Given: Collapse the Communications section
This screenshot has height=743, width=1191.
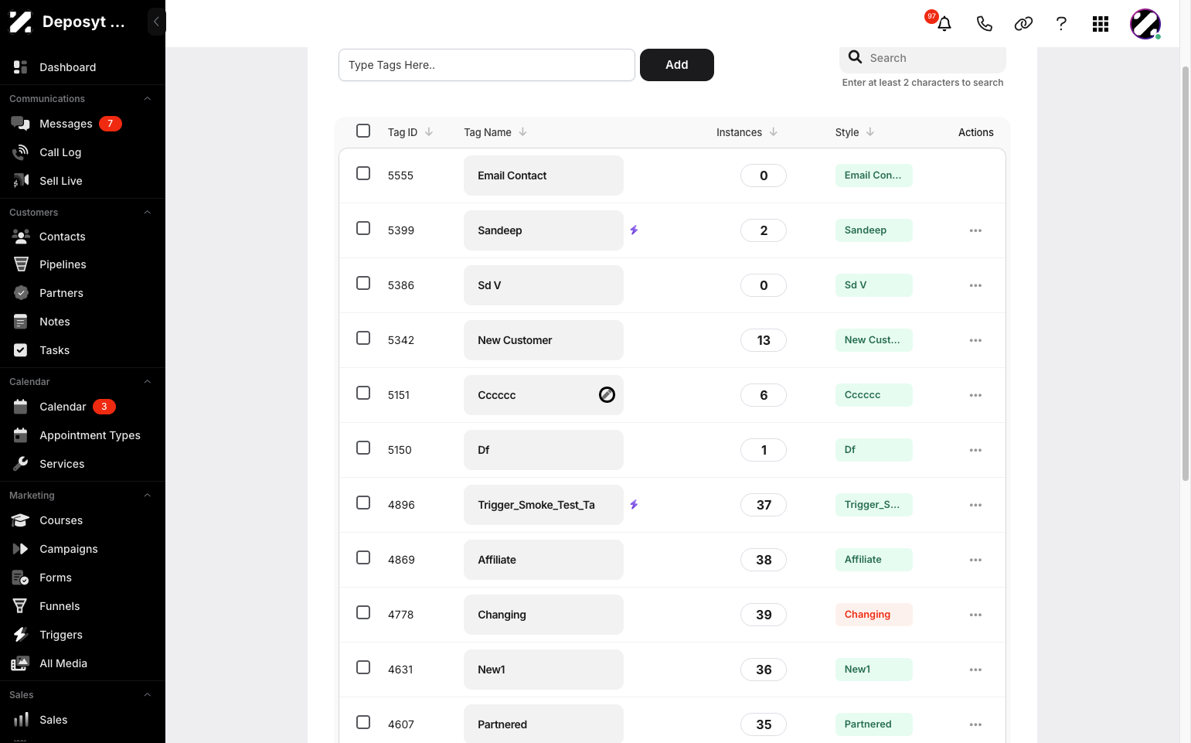Looking at the screenshot, I should 147,99.
